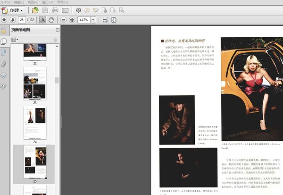Click the Open file folder icon
This screenshot has width=283, height=195.
pos(35,10)
